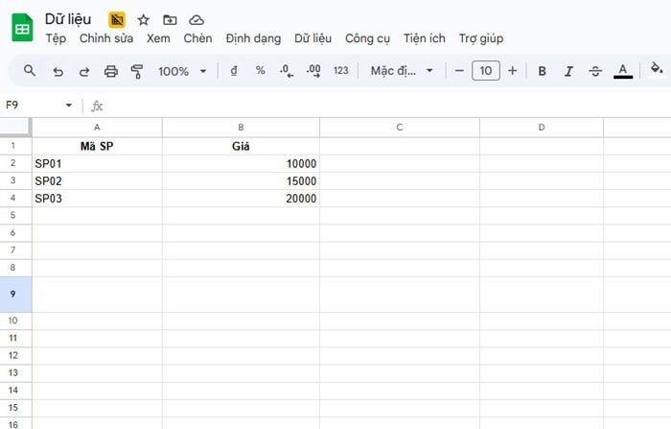
Task: Open the Định dạng menu
Action: (x=253, y=38)
